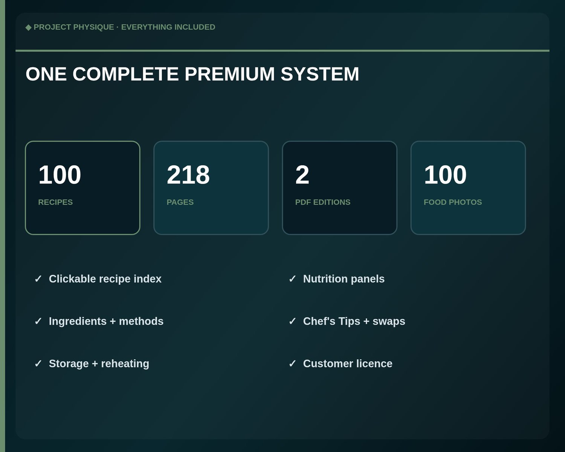Select the 'Ingredients + methods' text
Viewport: 565px width, 452px height.
point(106,321)
